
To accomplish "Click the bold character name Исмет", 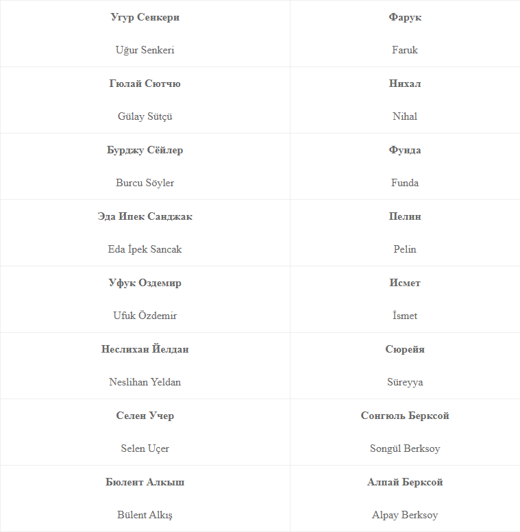I will coord(405,283).
